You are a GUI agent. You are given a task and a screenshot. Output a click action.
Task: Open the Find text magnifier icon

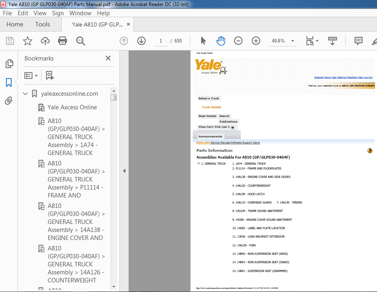tap(81, 41)
